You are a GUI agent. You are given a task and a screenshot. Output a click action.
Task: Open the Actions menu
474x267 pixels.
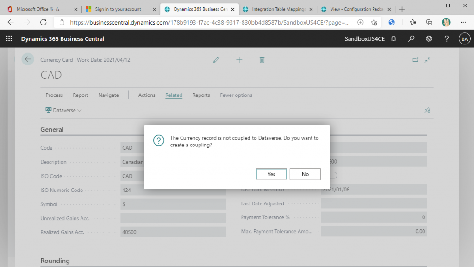[147, 95]
